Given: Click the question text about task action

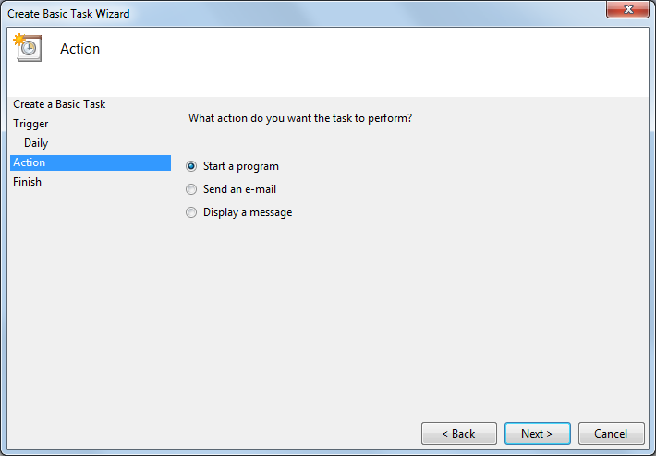Looking at the screenshot, I should pos(300,118).
